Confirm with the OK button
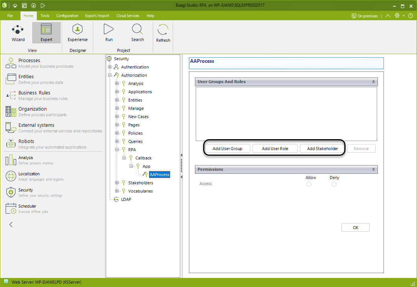417x287 pixels. [355, 228]
